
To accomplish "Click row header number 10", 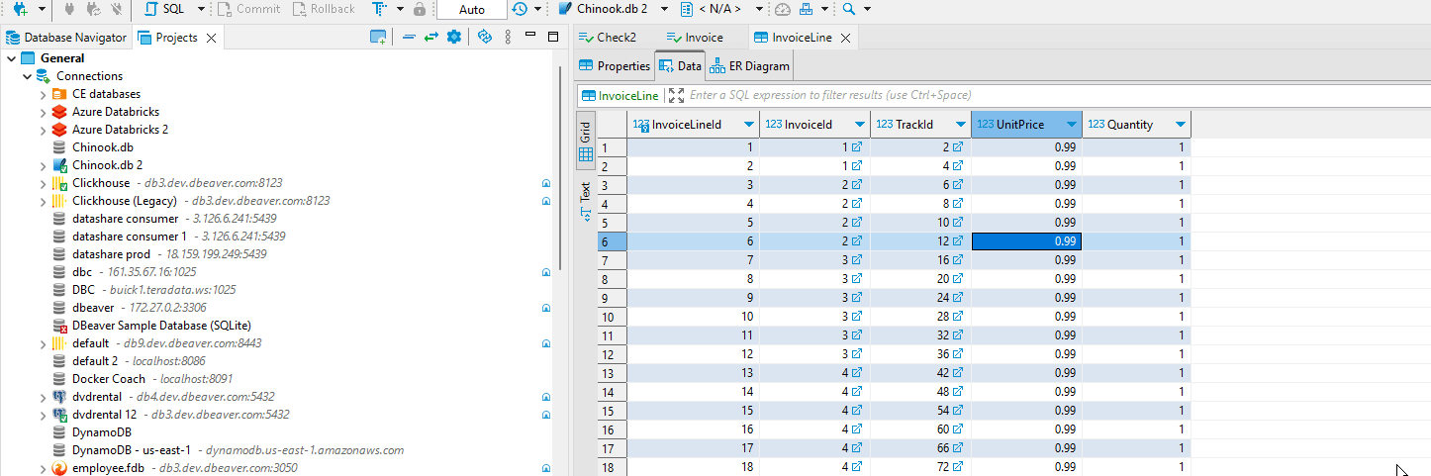I will point(611,317).
